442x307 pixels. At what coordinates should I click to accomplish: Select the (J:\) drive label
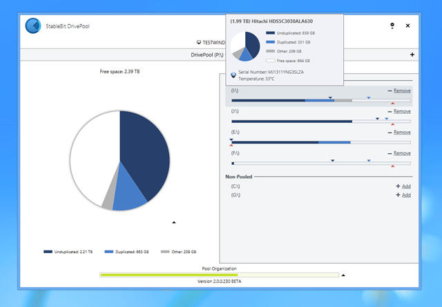pyautogui.click(x=235, y=111)
